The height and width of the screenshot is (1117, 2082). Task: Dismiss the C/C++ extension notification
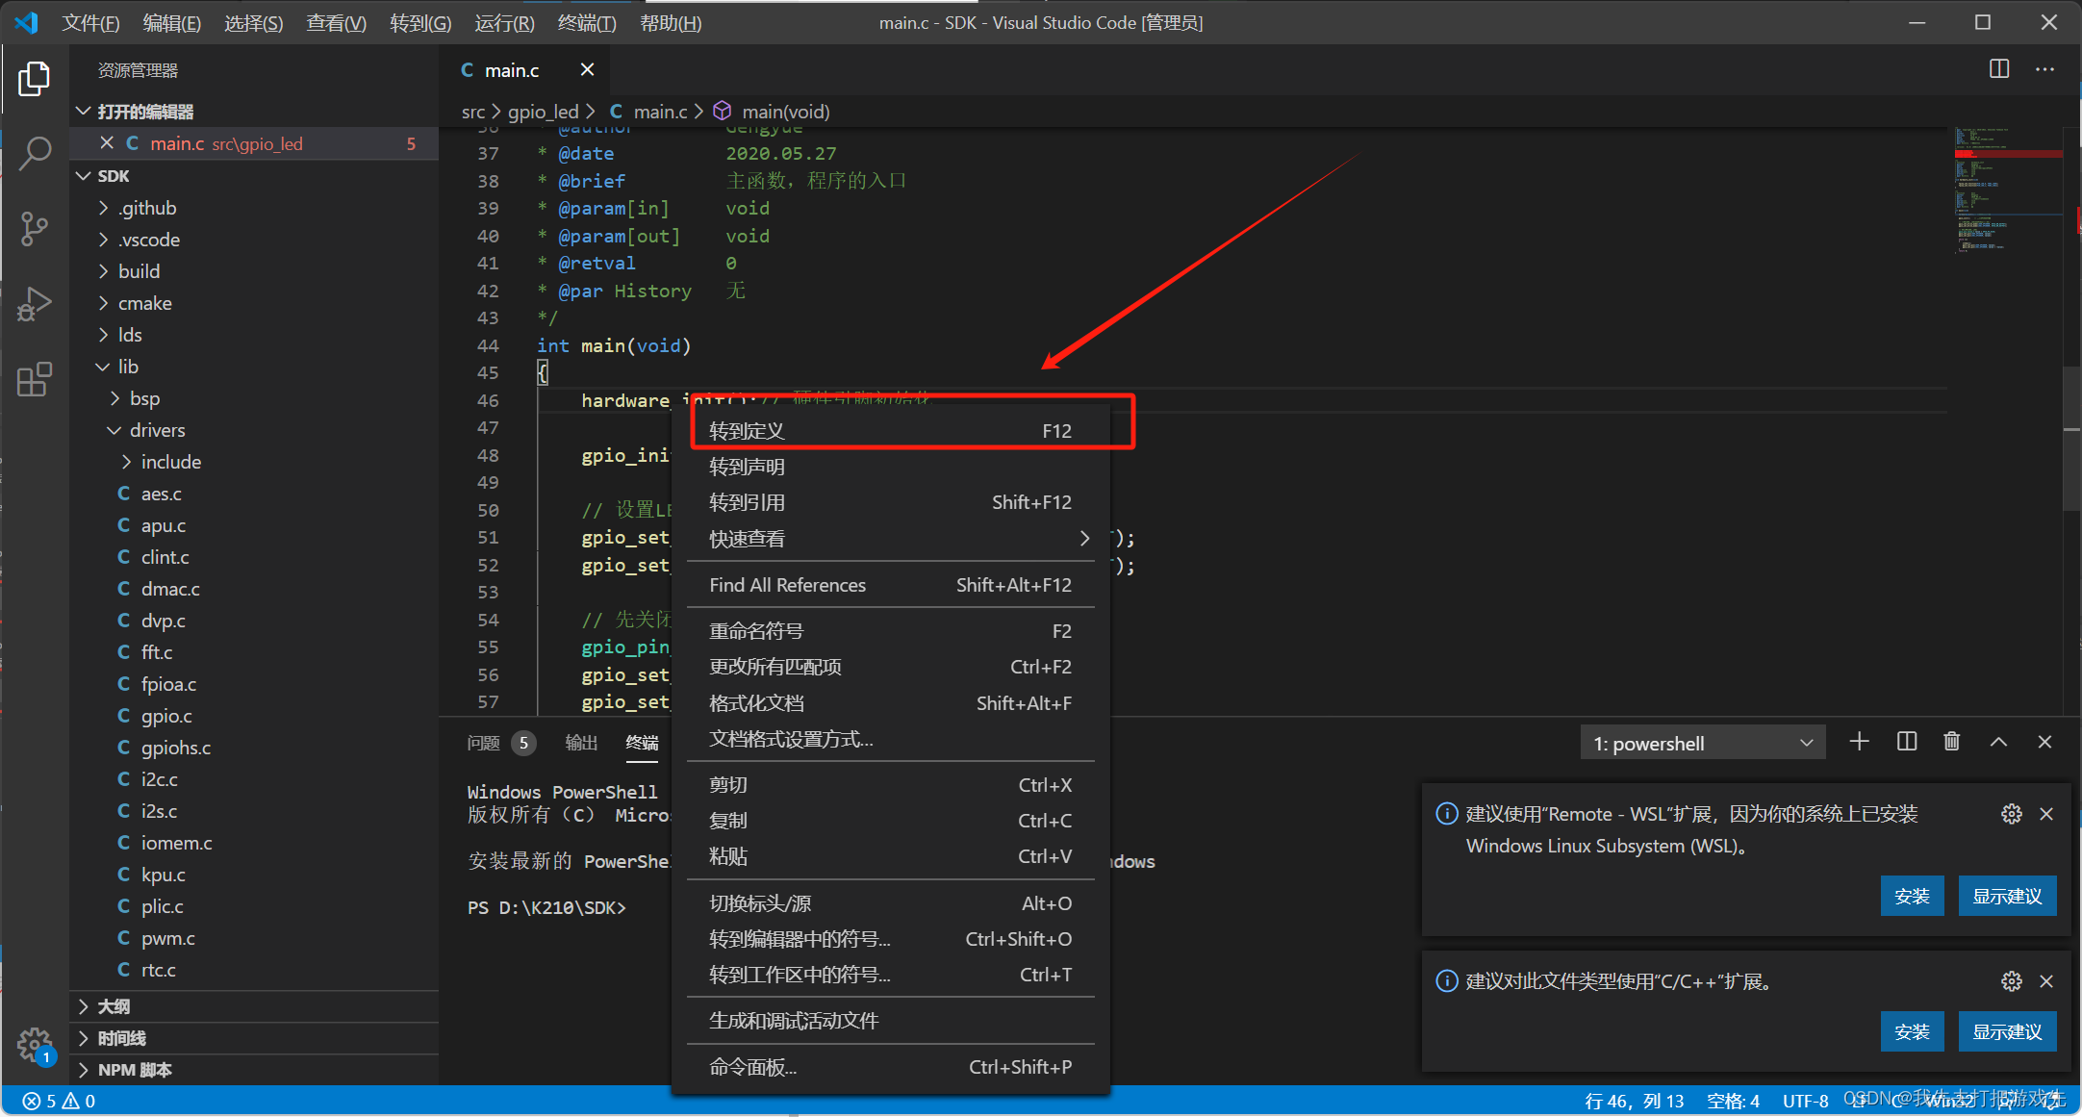point(2046,981)
